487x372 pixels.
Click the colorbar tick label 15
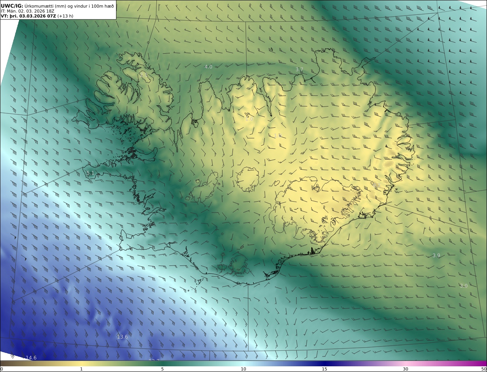pos(325,369)
